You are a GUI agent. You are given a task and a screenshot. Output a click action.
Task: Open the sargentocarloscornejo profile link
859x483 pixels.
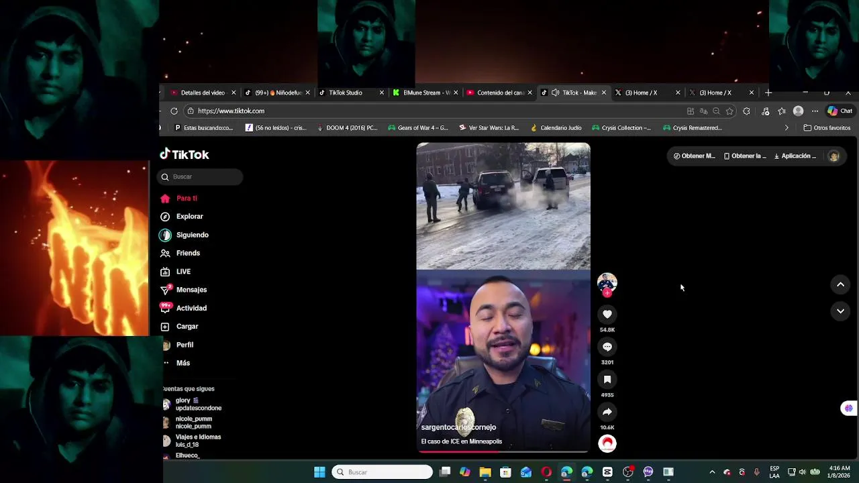458,427
